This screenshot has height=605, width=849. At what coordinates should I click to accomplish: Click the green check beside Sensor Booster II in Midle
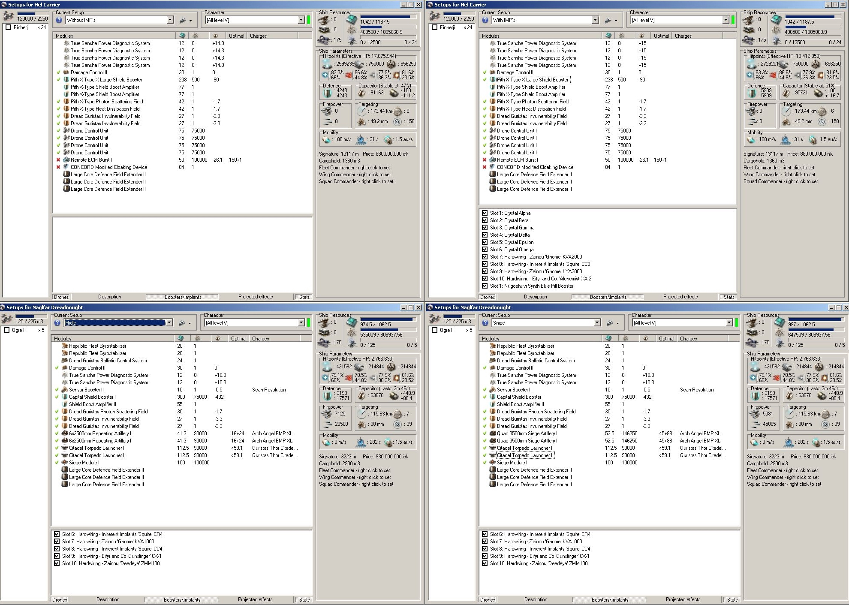57,390
